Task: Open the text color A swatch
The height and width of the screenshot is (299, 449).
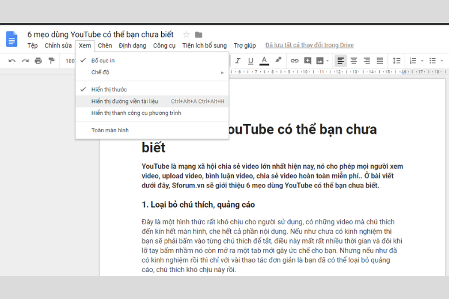Action: coord(264,60)
